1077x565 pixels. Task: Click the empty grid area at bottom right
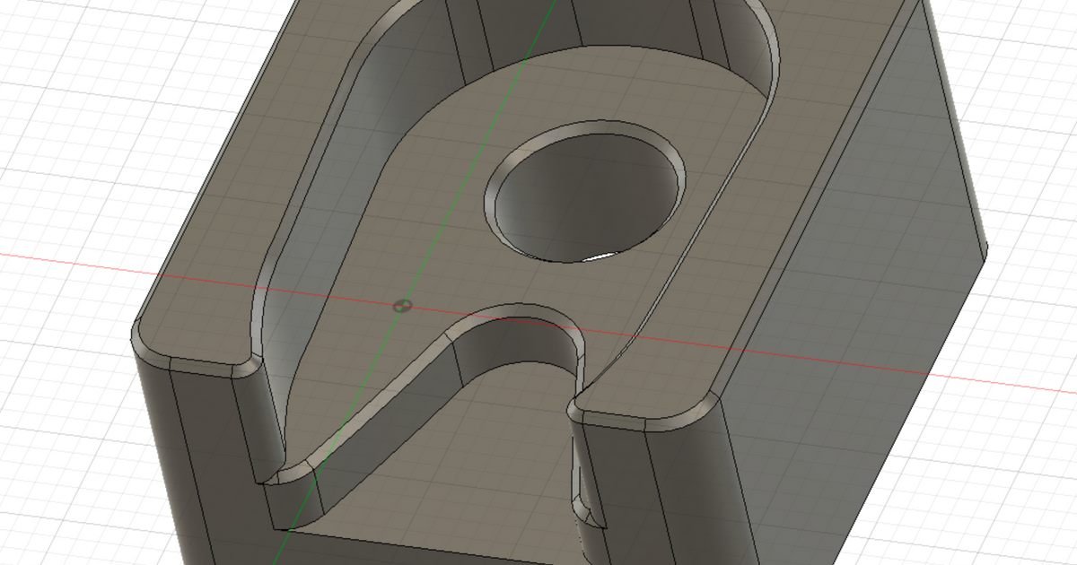click(x=987, y=502)
